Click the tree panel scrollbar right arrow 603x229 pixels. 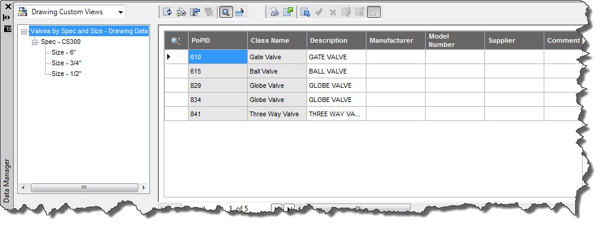click(x=144, y=188)
